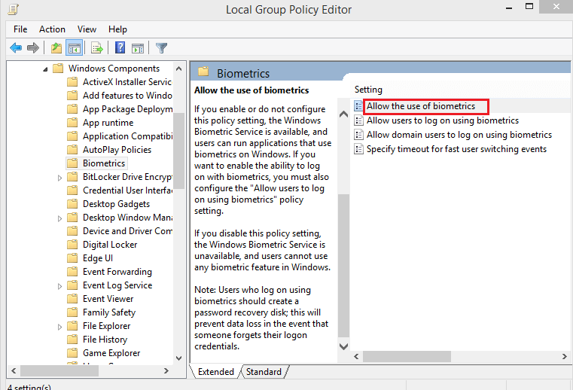Select Allow users to log on using biometrics
This screenshot has height=390, width=573.
tap(443, 120)
